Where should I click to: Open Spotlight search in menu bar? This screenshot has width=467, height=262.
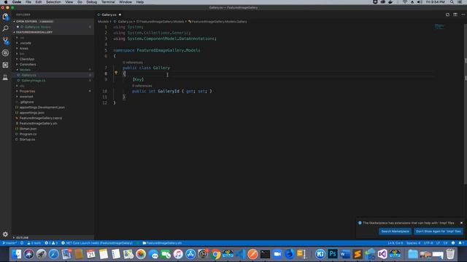452,2
